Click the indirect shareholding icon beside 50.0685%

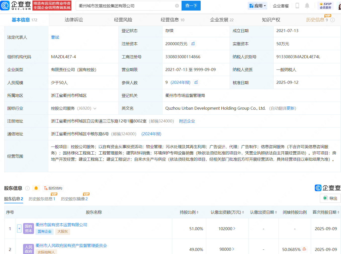tap(304, 249)
